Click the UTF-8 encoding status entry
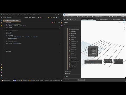Viewport: 126px width, 95px height. [38, 80]
